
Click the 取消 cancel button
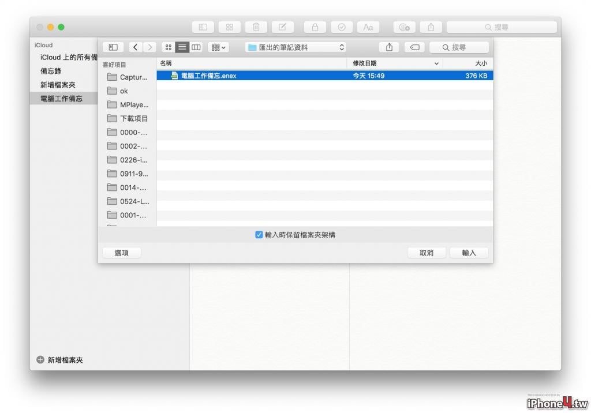click(x=427, y=253)
